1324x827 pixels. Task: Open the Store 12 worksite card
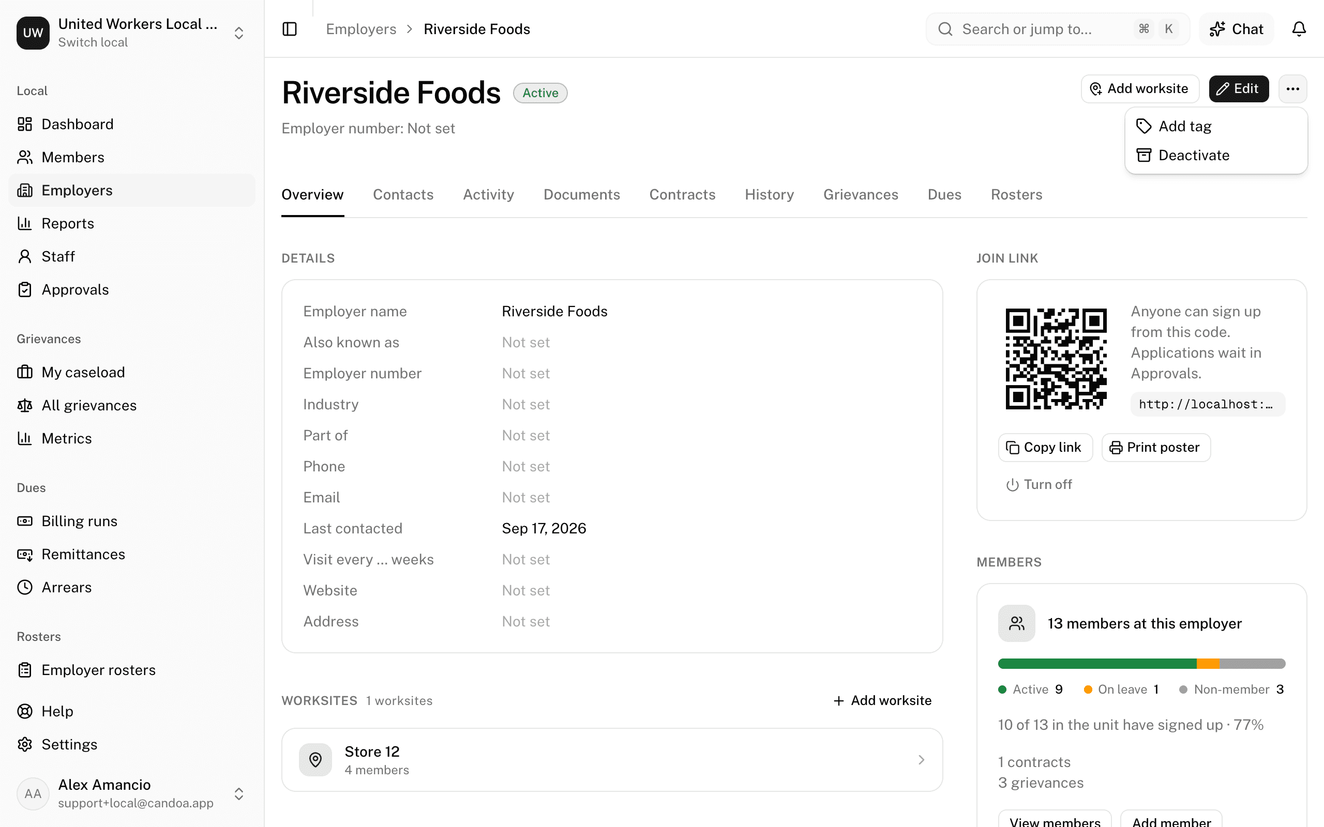[x=612, y=760]
